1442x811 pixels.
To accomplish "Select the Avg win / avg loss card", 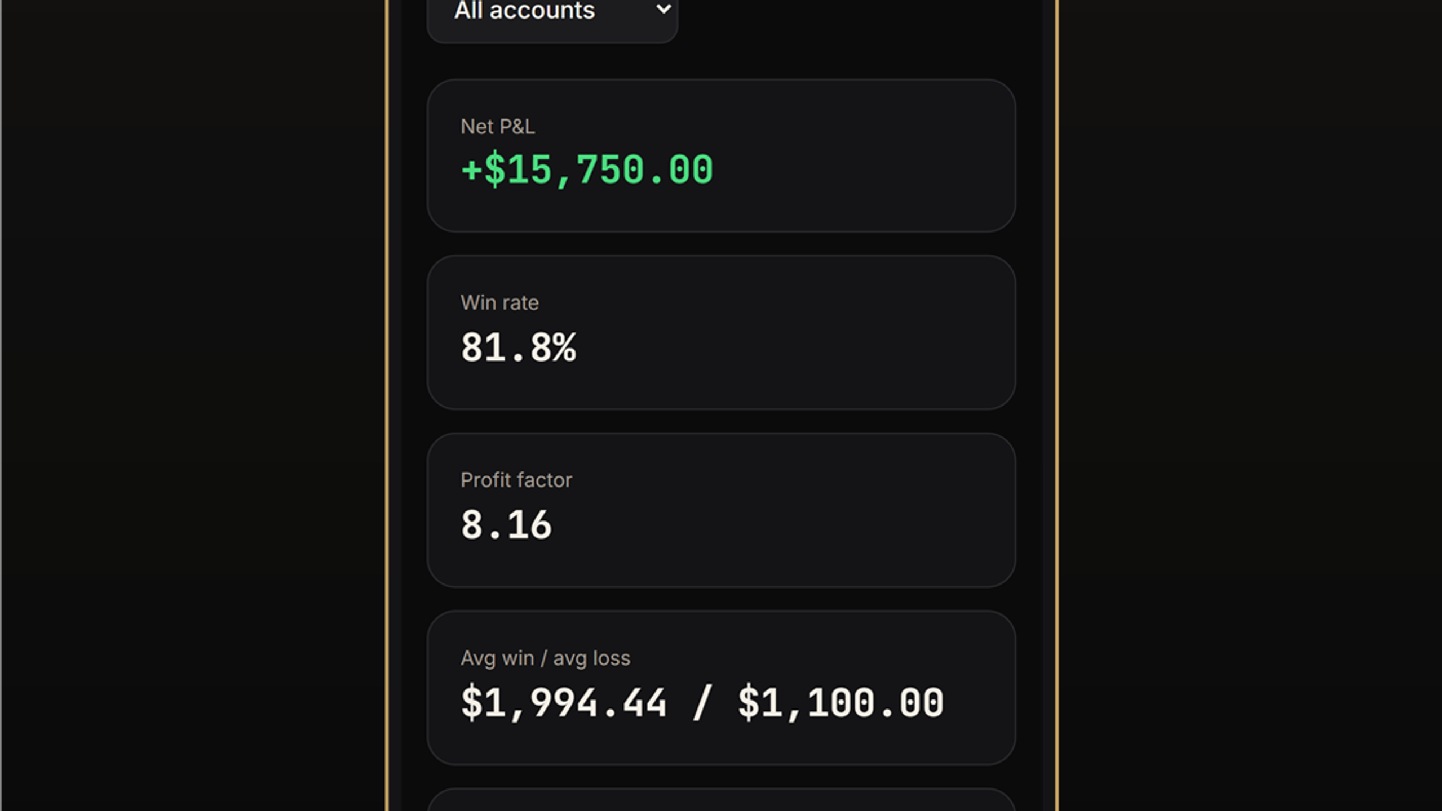I will (721, 688).
